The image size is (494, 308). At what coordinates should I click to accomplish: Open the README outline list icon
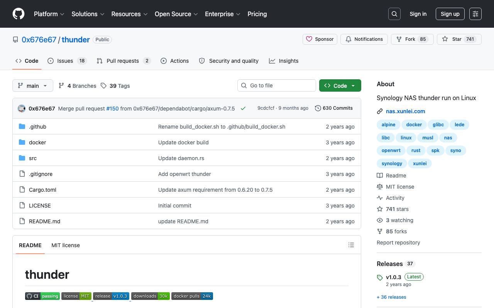click(351, 245)
